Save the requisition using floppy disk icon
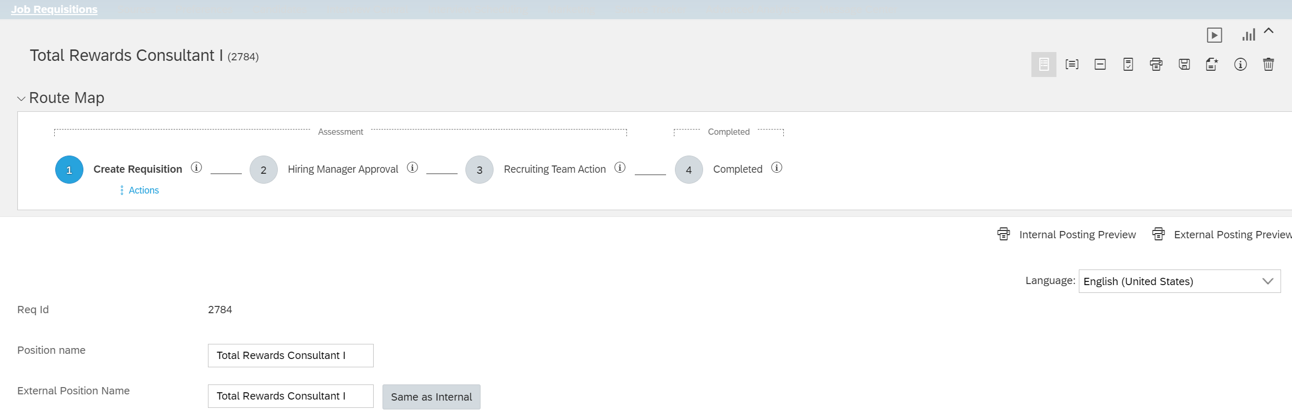This screenshot has height=411, width=1292. (x=1184, y=65)
